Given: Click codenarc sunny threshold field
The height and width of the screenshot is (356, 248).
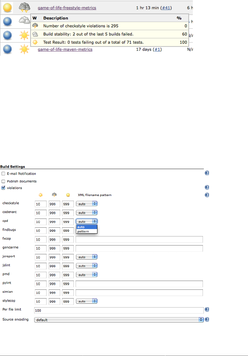Looking at the screenshot, I should pos(41,213).
